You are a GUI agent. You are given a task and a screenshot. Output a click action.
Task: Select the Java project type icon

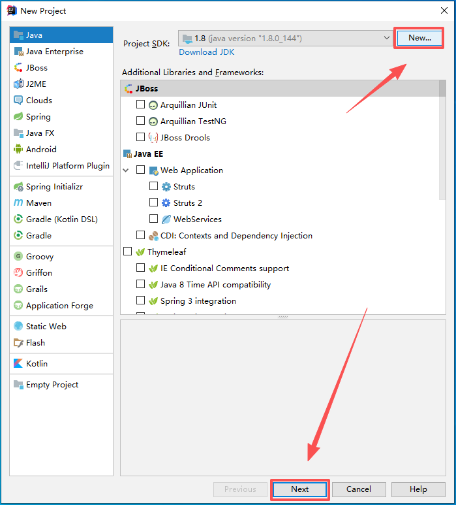[x=18, y=35]
